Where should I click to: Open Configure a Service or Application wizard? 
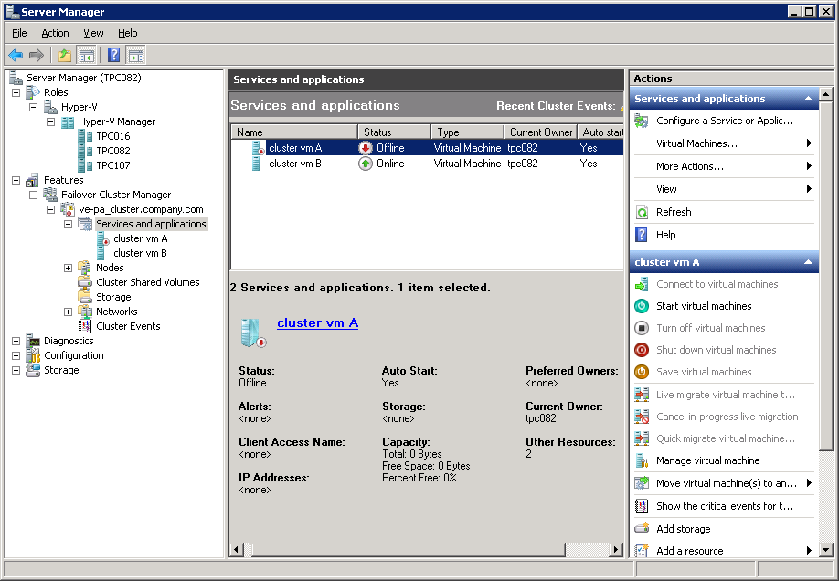[722, 121]
